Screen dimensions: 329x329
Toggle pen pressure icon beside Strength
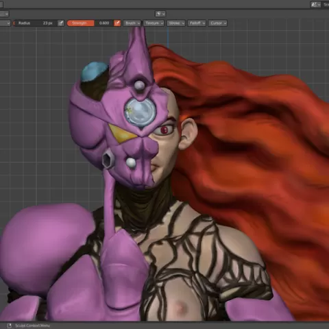point(117,23)
